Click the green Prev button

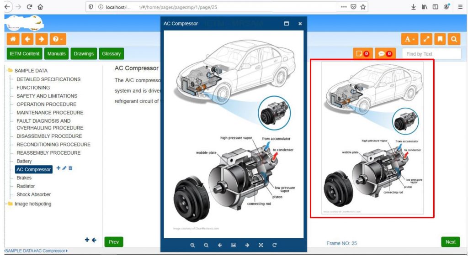coord(114,242)
